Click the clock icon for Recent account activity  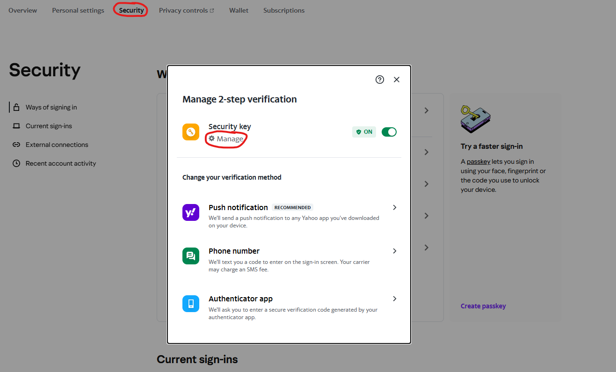tap(16, 163)
